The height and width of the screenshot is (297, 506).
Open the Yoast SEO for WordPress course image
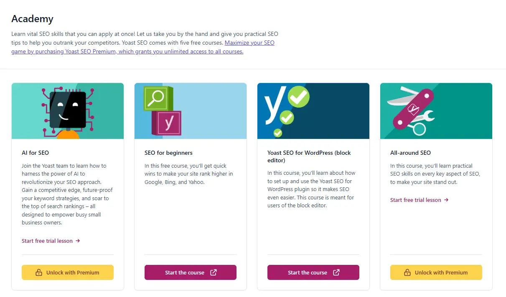[x=313, y=111]
